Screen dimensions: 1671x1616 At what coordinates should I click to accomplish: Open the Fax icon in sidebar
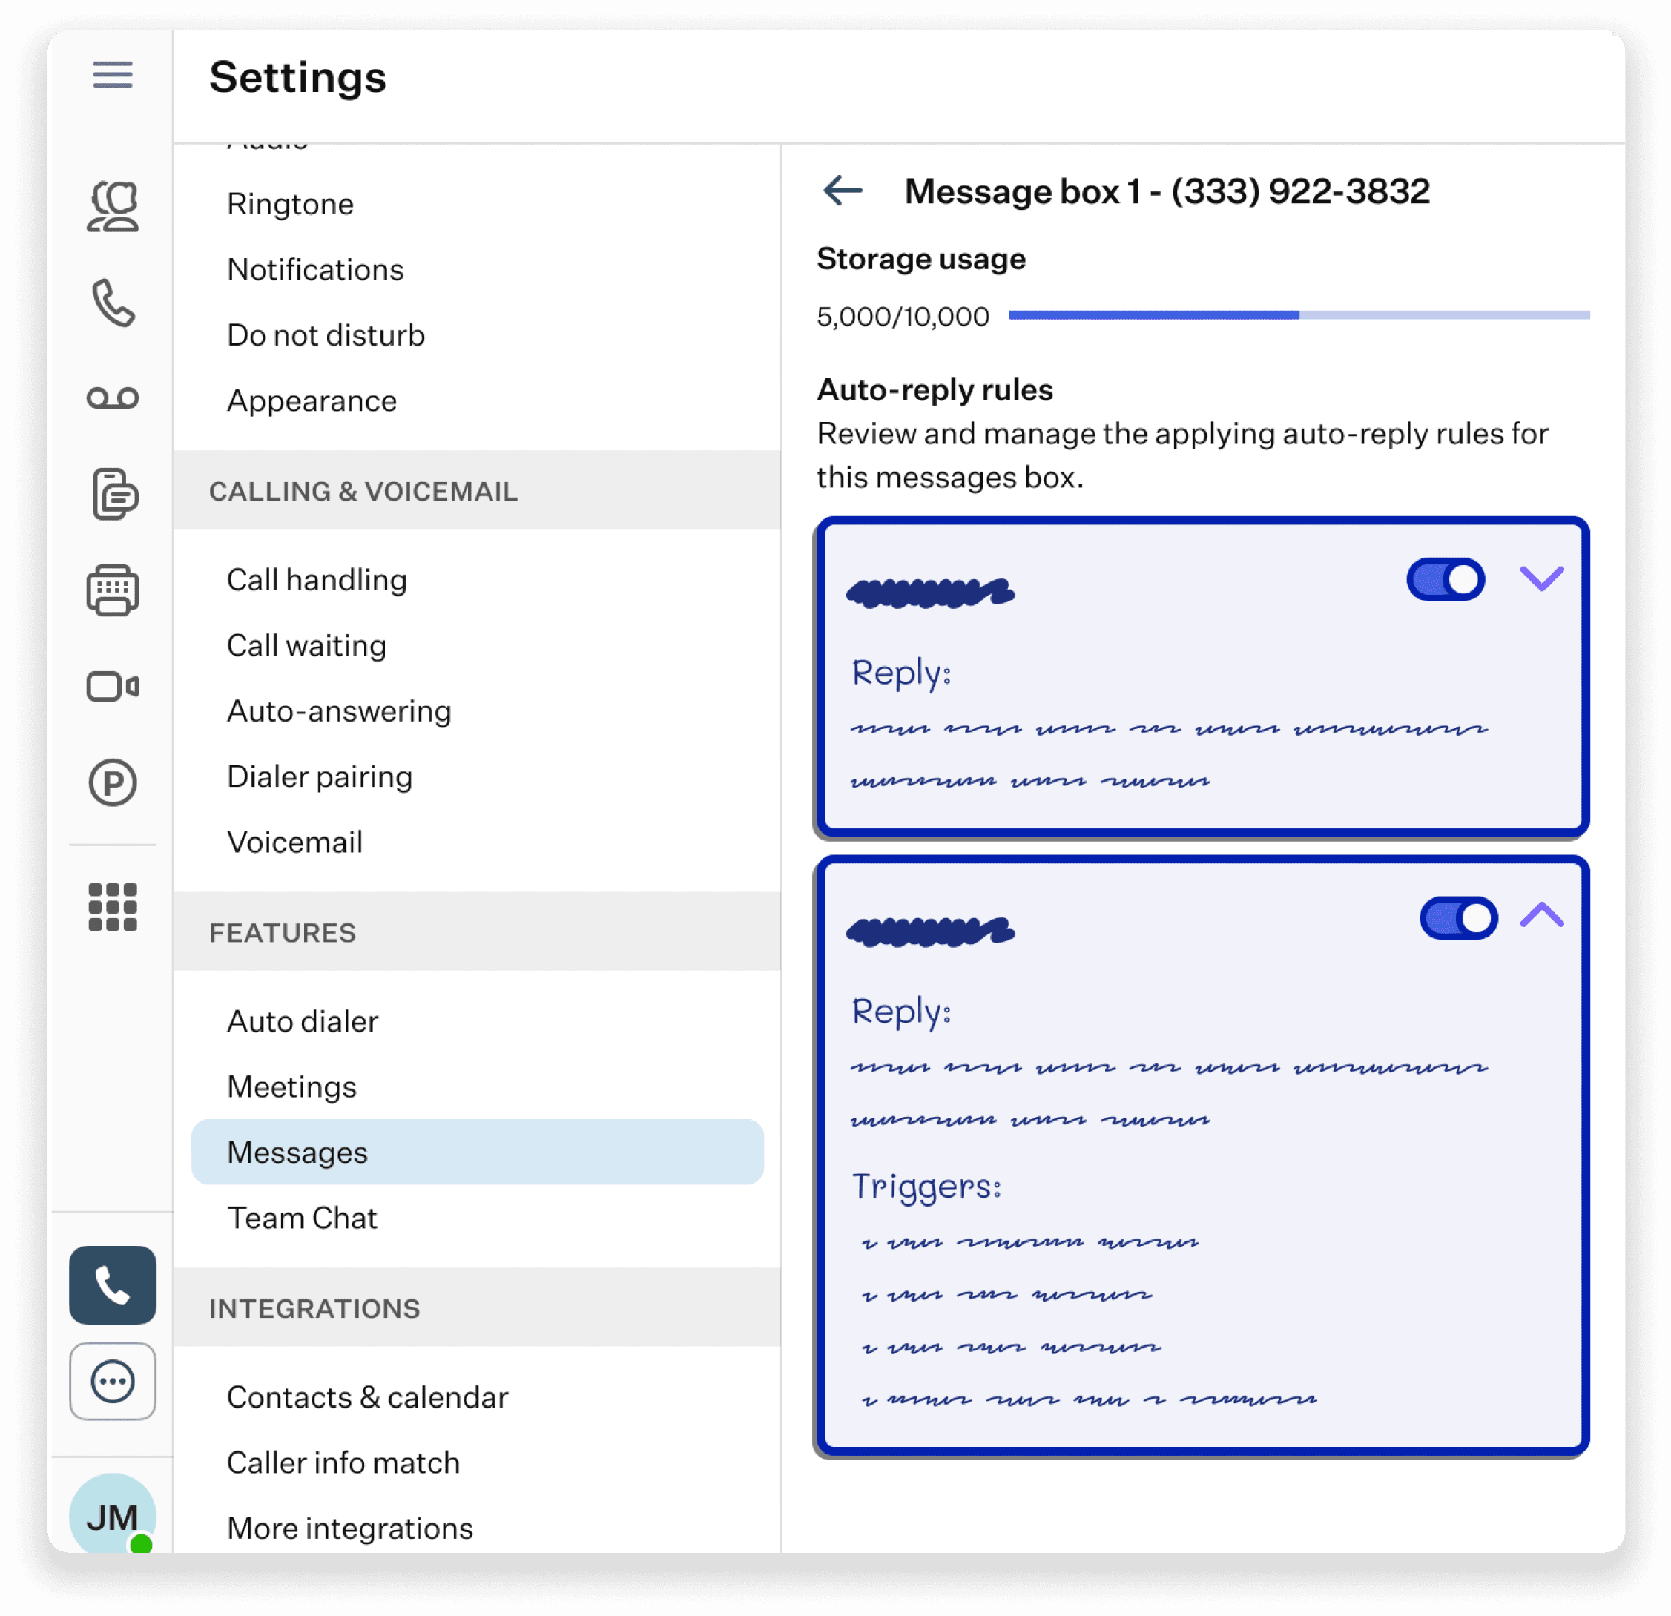113,590
